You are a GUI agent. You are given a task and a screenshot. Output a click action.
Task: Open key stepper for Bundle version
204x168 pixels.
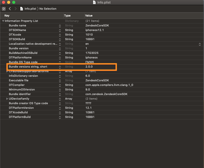tap(60, 49)
